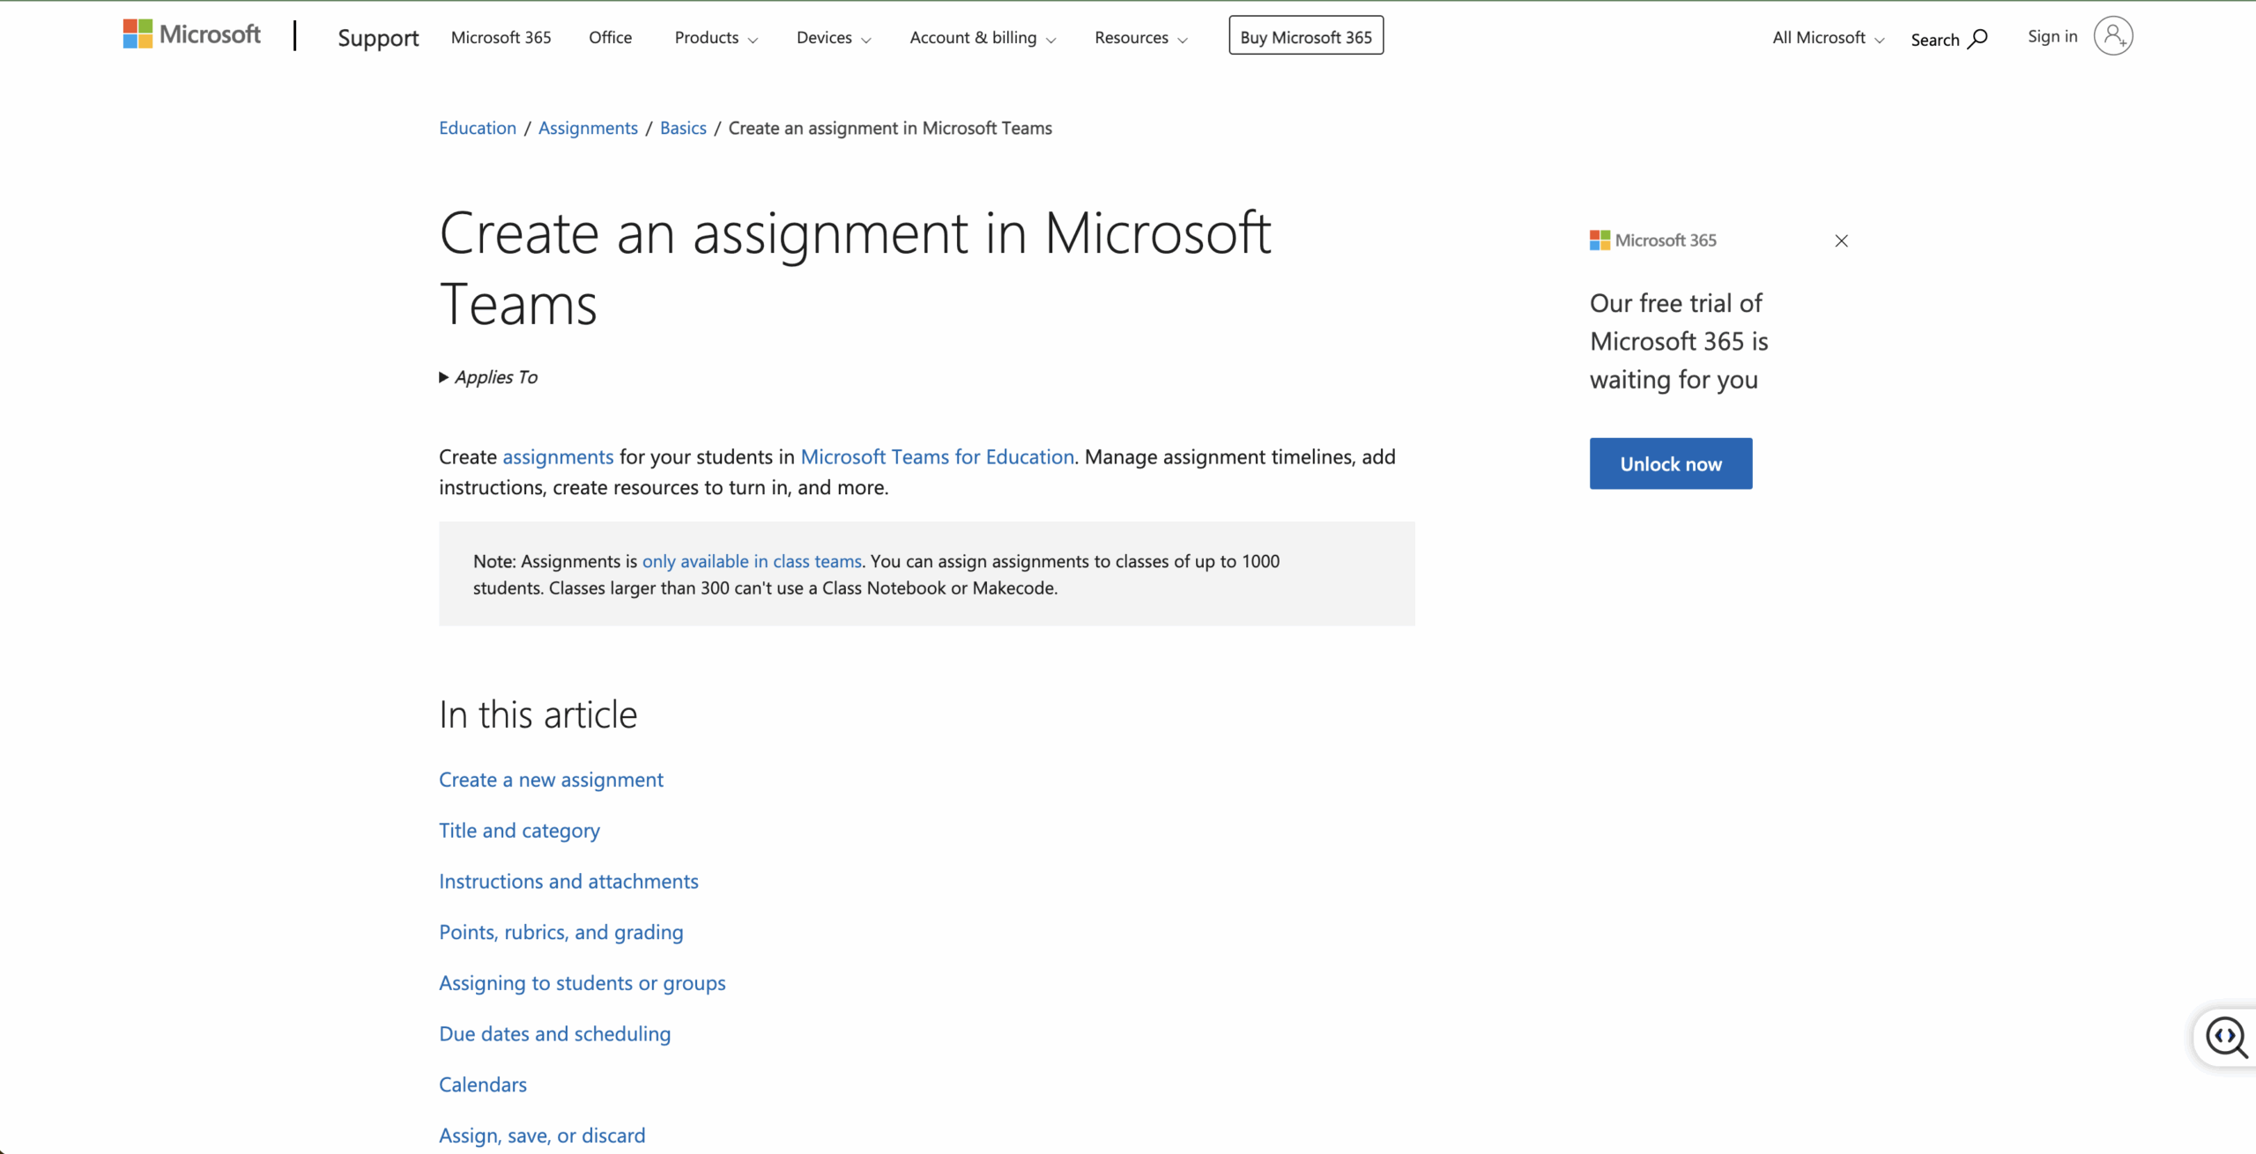Select Office in the top navigation
2256x1154 pixels.
coord(610,38)
